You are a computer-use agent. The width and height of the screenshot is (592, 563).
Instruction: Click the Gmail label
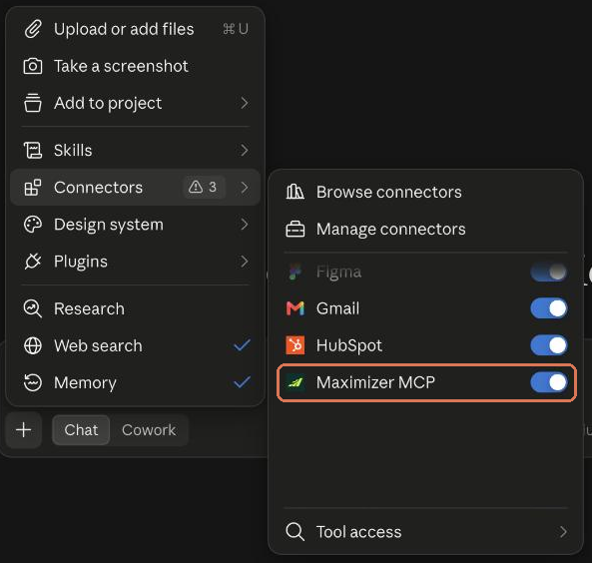tap(337, 308)
